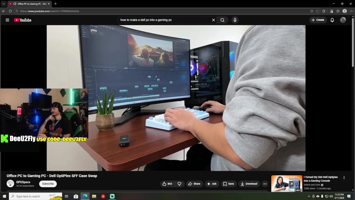
Task: Open the YouTube account avatar menu
Action: [343, 20]
